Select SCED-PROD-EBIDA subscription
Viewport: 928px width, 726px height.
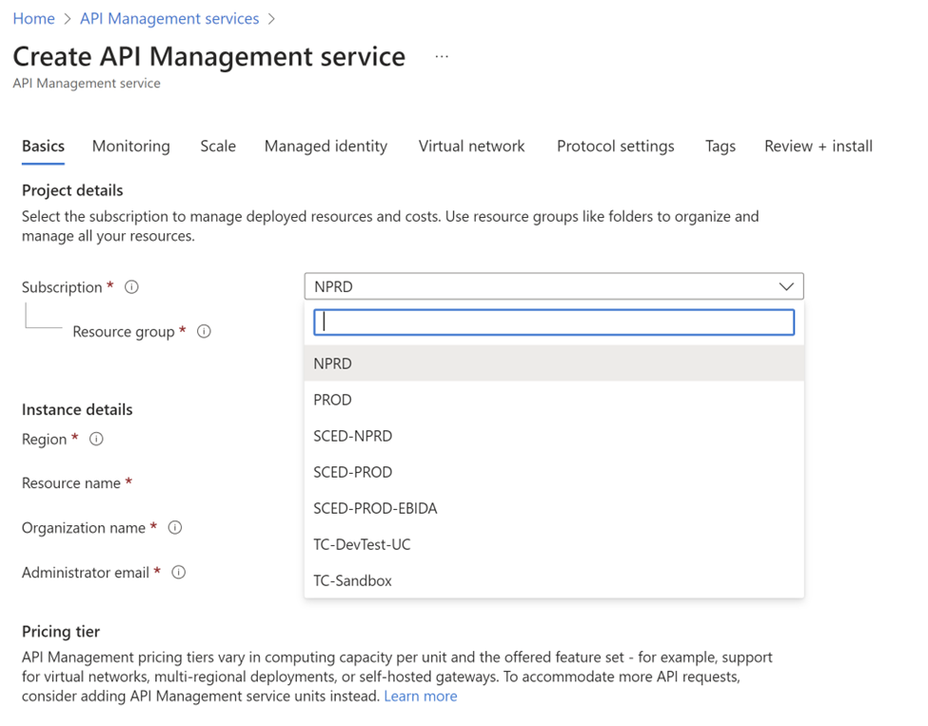[x=375, y=508]
